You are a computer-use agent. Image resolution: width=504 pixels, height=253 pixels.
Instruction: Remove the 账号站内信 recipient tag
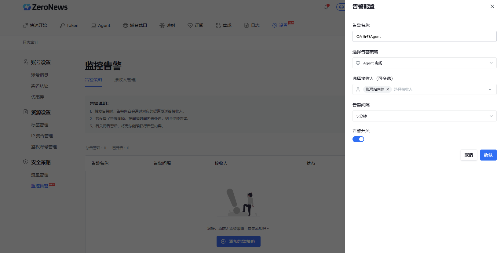coord(388,89)
